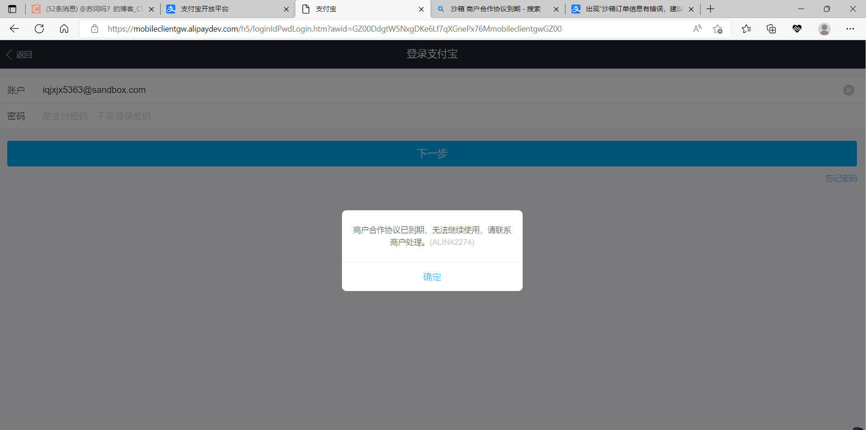
Task: Switch to the CSDN blog tab
Action: tap(93, 9)
